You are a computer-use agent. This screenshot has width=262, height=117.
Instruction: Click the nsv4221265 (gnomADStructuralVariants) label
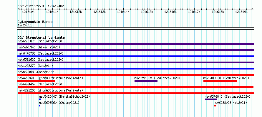pyautogui.click(x=50, y=90)
